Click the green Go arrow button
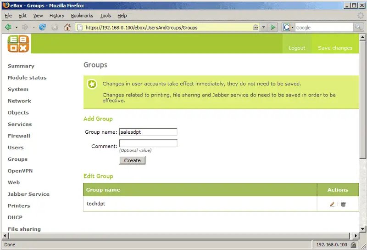367x250 pixels. tap(273, 28)
